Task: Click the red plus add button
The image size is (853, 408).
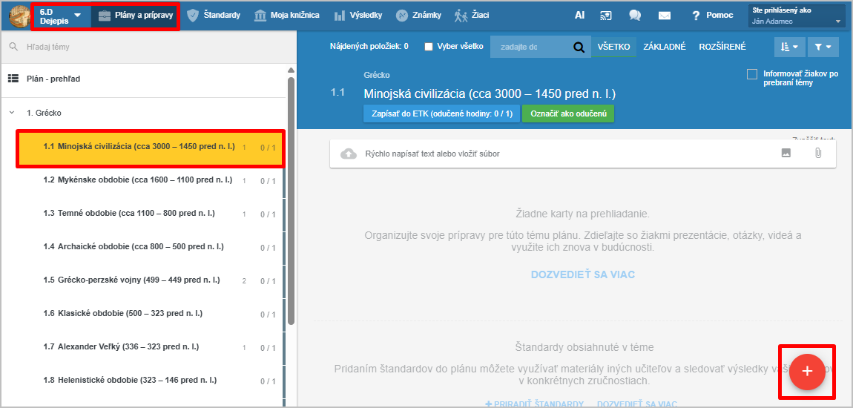Action: [x=807, y=372]
